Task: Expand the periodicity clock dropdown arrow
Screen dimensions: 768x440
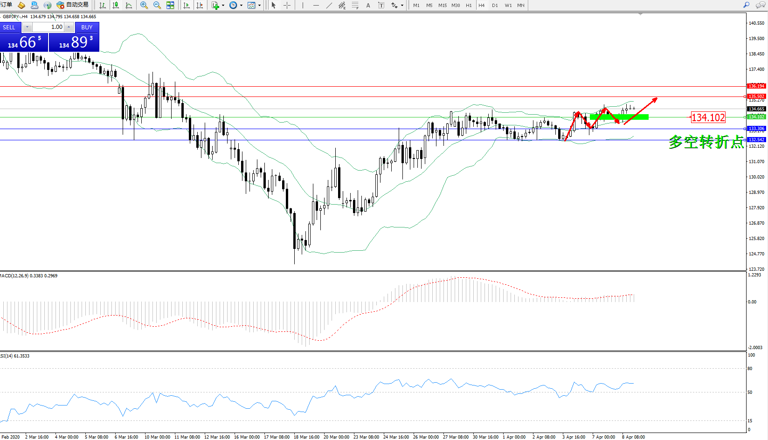Action: coord(241,6)
